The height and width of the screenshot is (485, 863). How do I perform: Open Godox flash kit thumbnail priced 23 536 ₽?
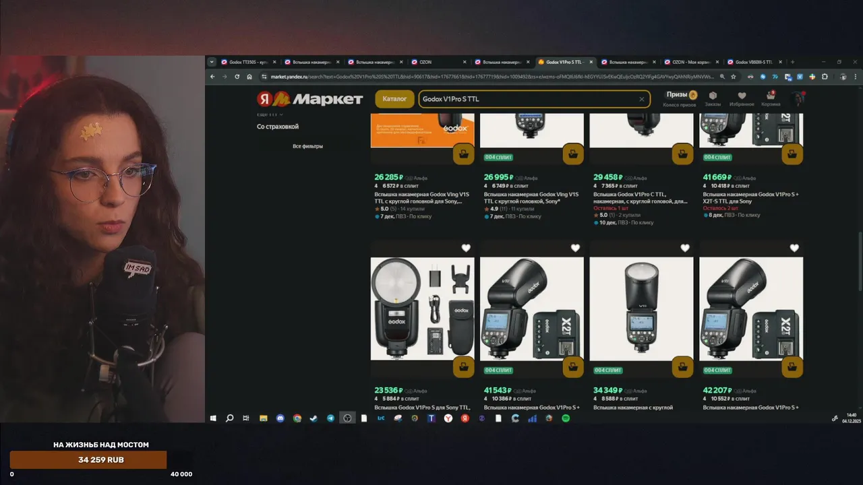point(422,309)
